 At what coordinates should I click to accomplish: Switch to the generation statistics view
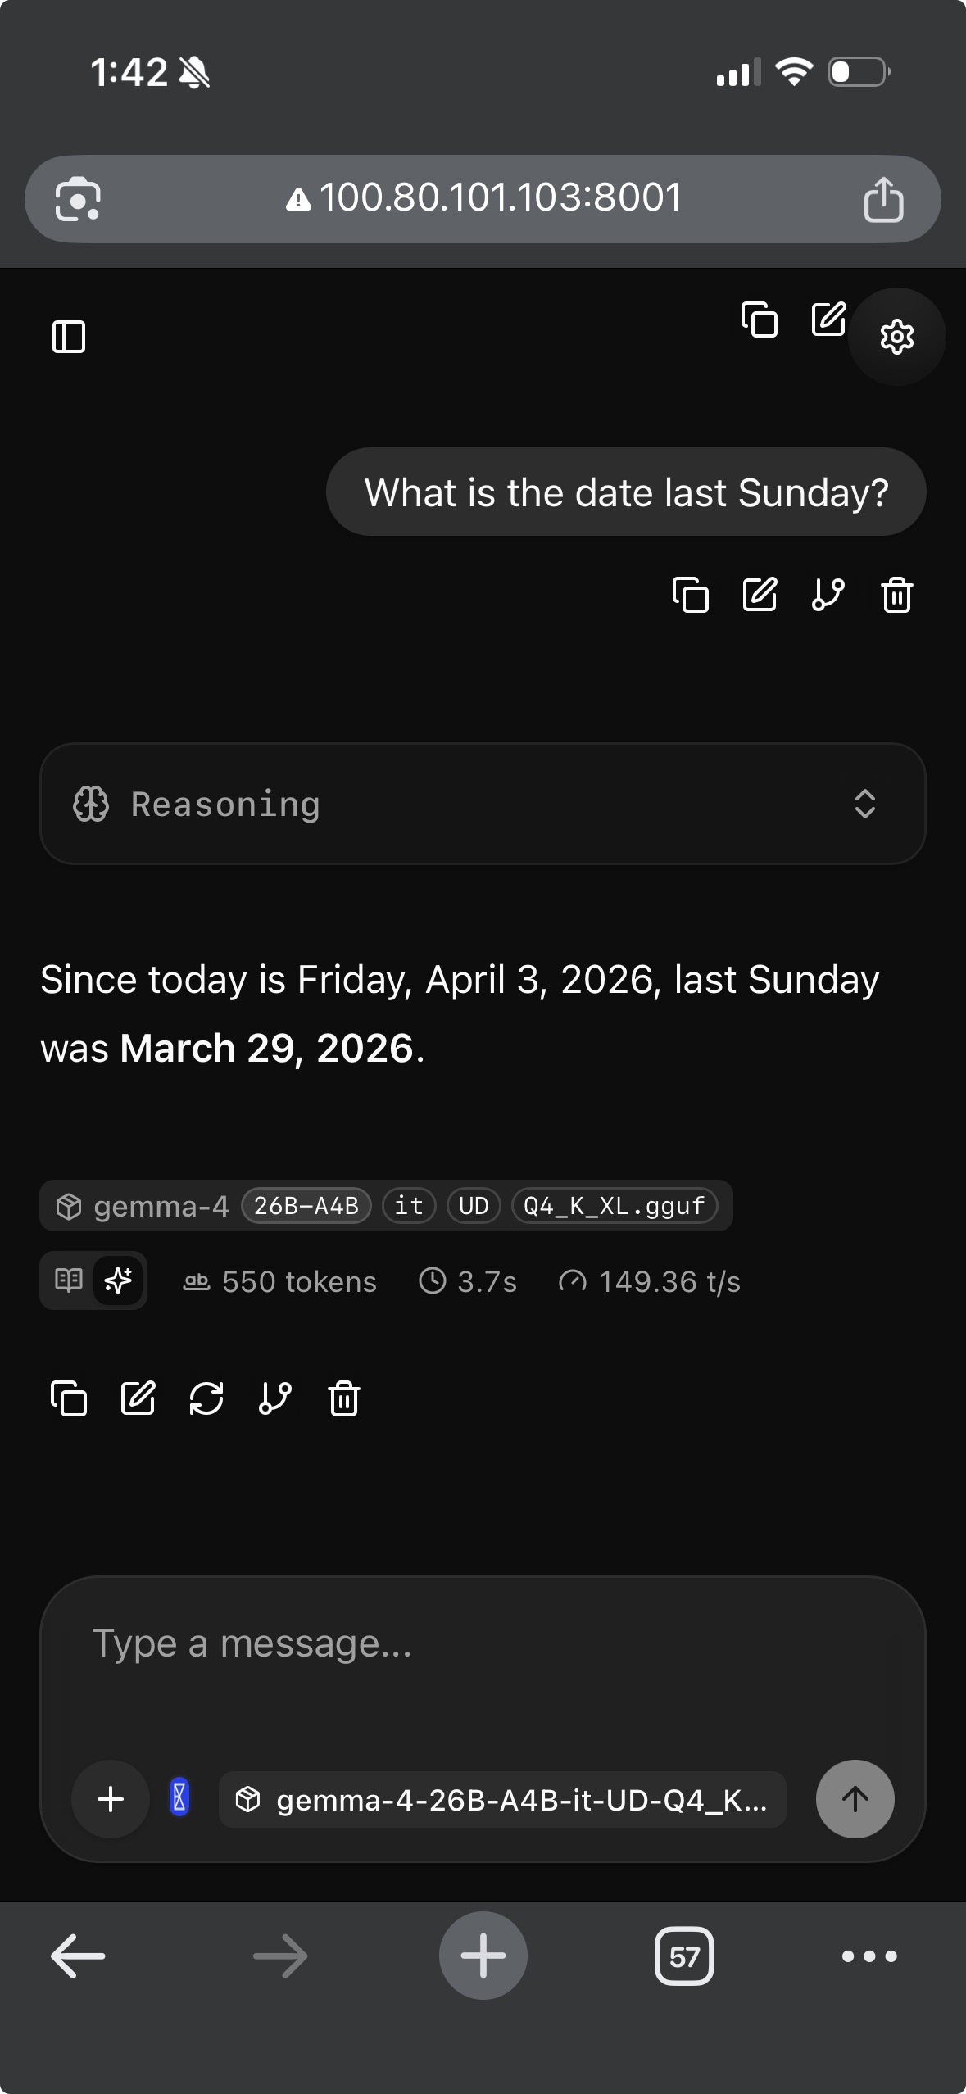[119, 1280]
